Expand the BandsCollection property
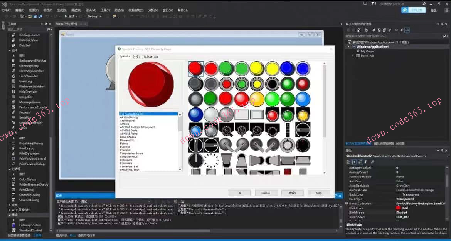Viewport: 451px width, 241px height. tap(347, 203)
